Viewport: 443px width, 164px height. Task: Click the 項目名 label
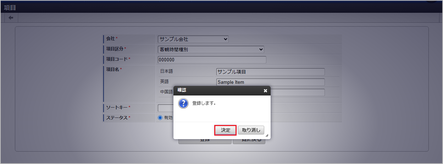(x=112, y=70)
